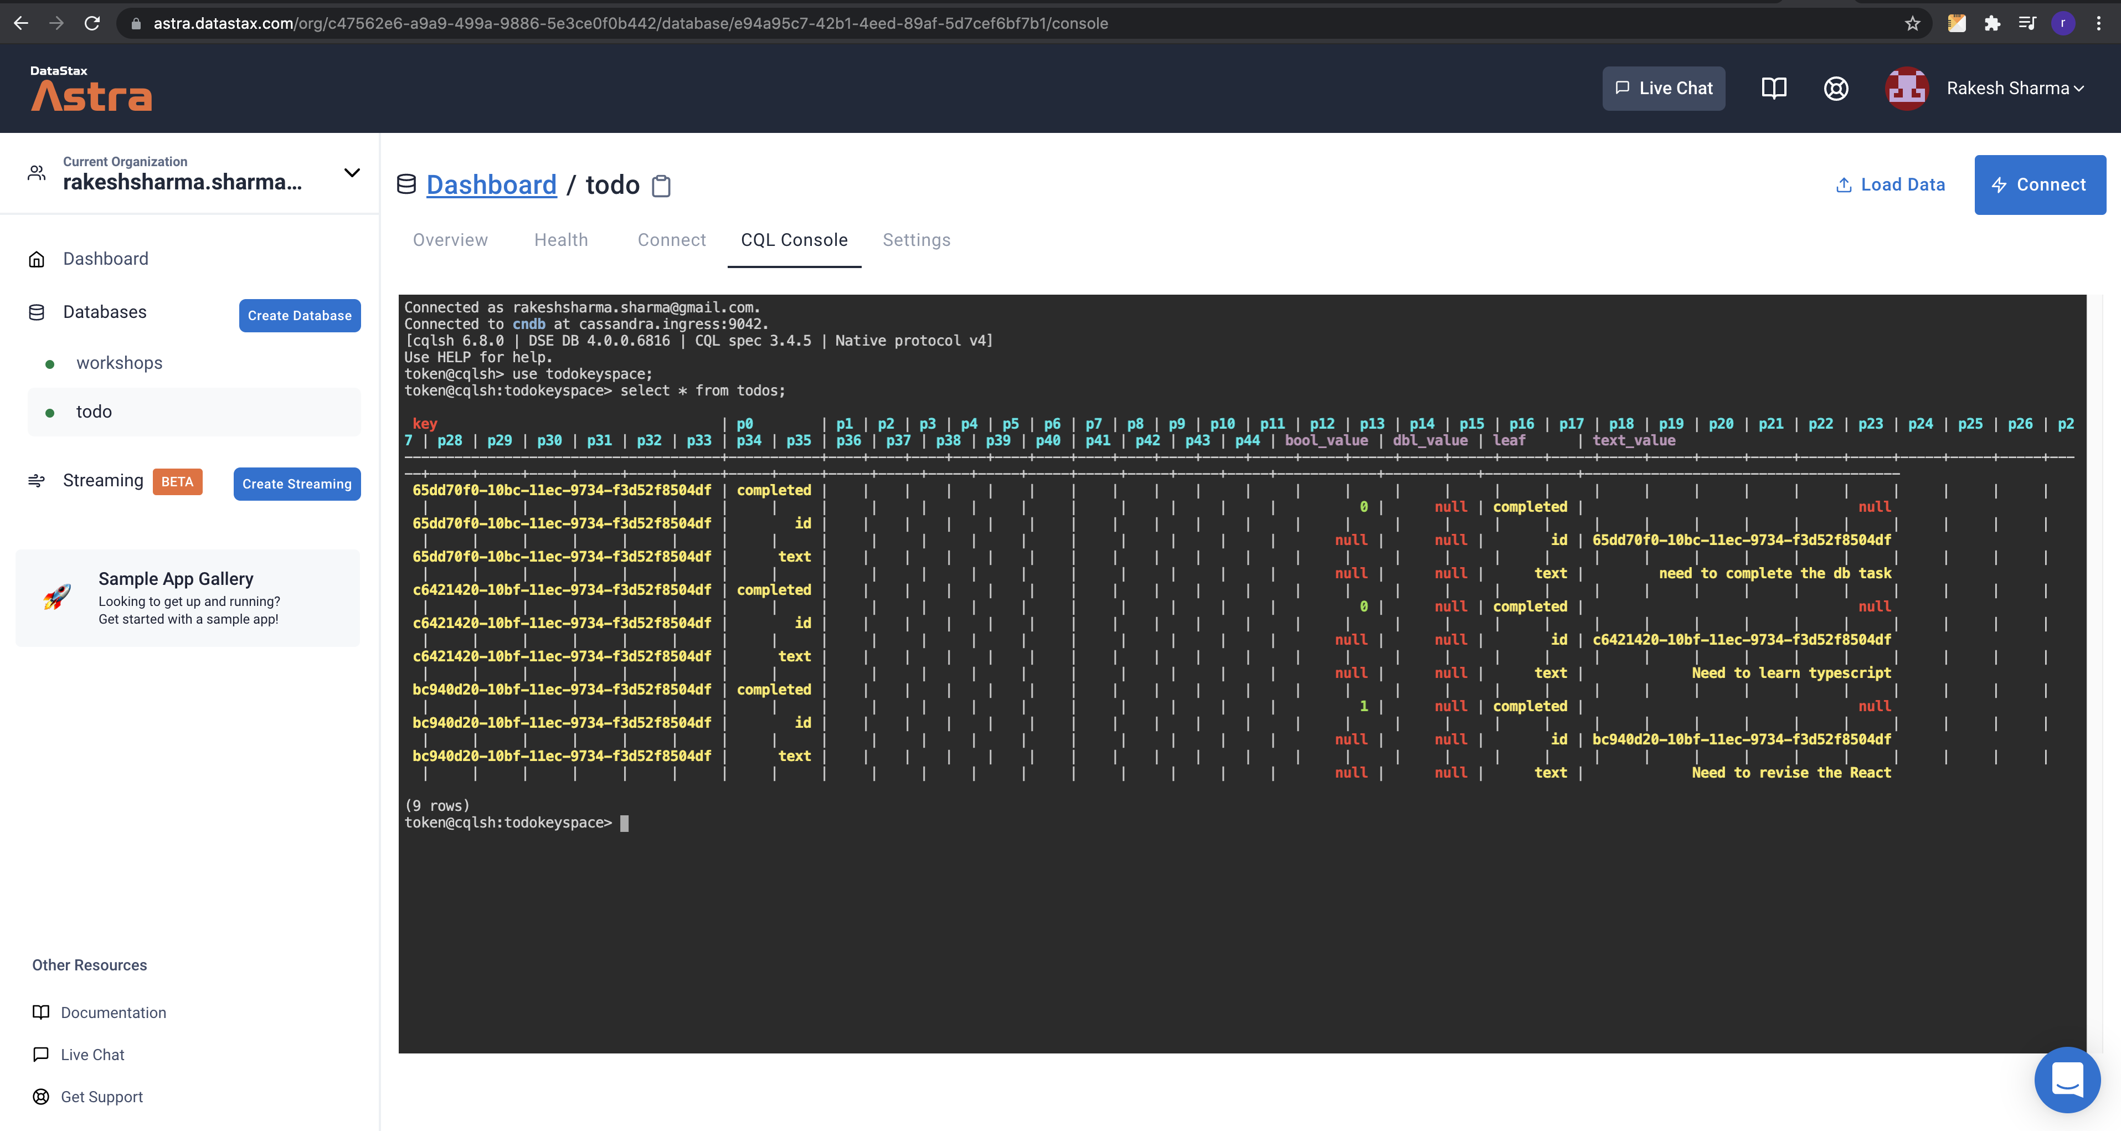The width and height of the screenshot is (2121, 1131).
Task: Open the Intercom chat bubble at bottom right
Action: click(2067, 1080)
